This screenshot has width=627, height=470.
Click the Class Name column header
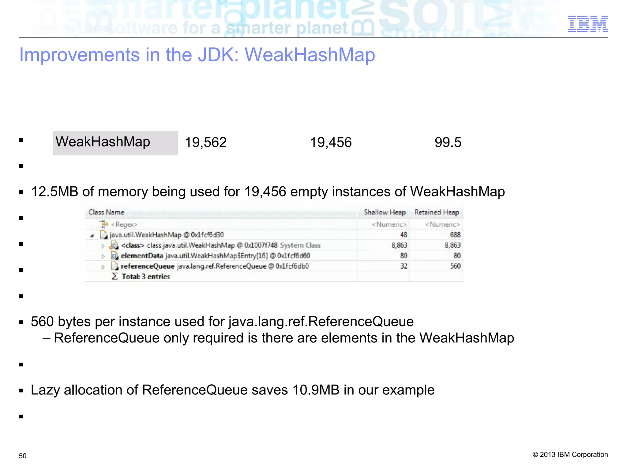pyautogui.click(x=221, y=212)
